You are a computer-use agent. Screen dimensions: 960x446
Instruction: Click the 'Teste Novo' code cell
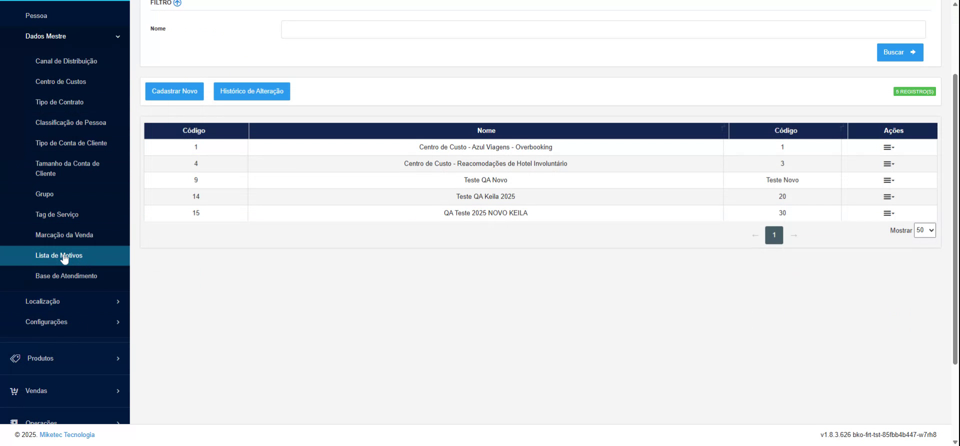[782, 180]
